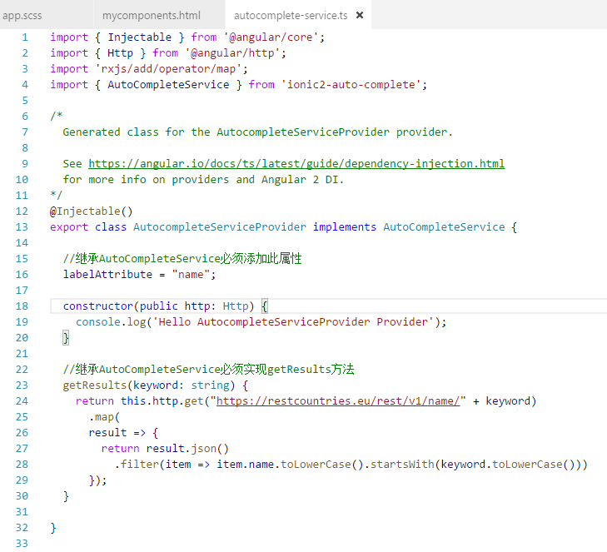Image resolution: width=607 pixels, height=552 pixels.
Task: Open the angular.io dependency-injection link
Action: click(296, 164)
